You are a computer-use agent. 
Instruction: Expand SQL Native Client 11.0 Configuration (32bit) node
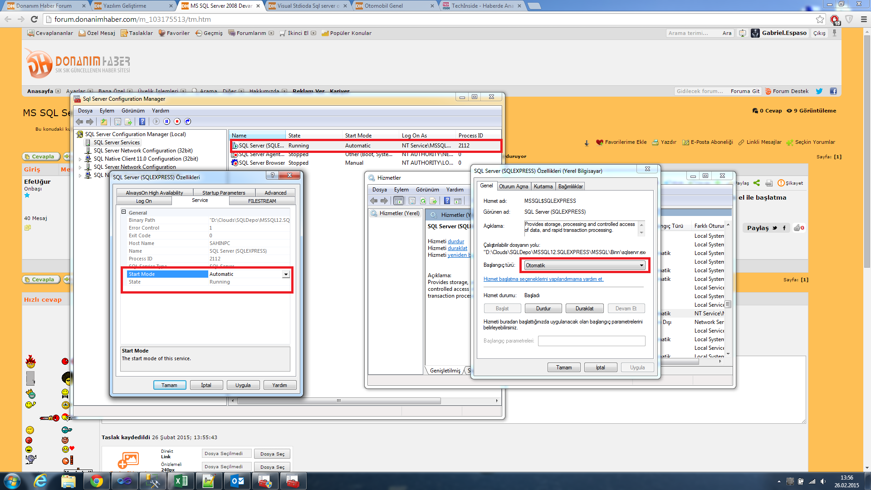pyautogui.click(x=80, y=159)
